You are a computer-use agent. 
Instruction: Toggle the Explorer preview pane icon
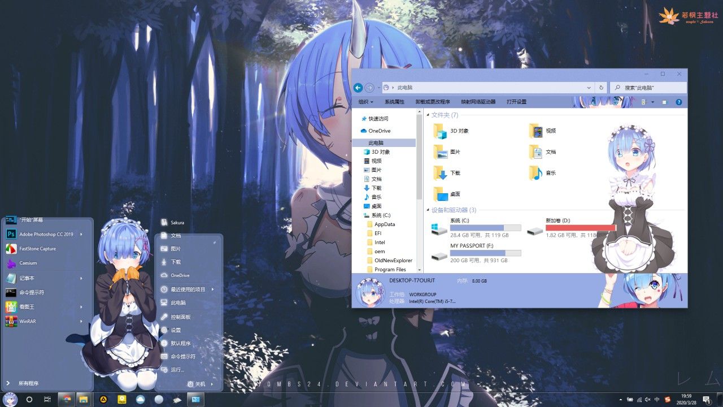click(x=664, y=102)
